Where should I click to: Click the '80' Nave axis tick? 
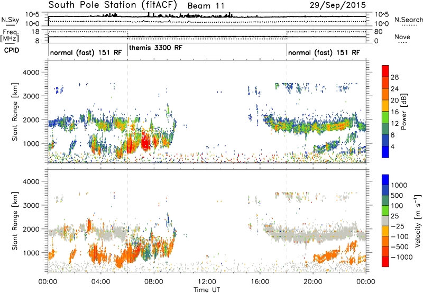tap(378, 32)
